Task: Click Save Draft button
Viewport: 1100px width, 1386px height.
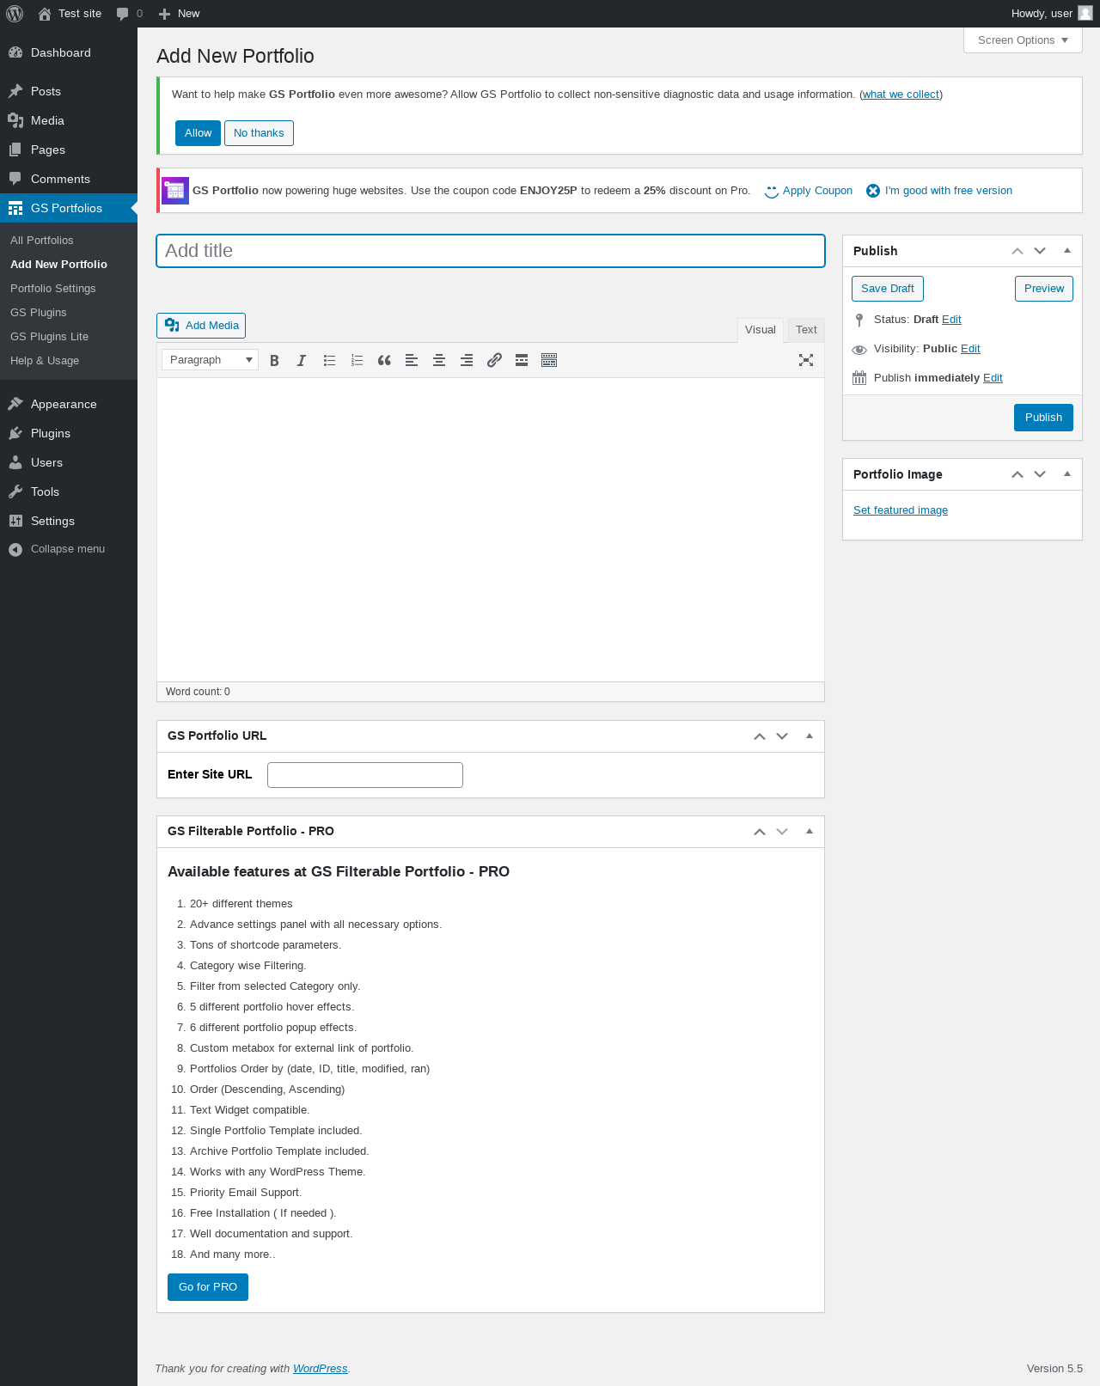Action: pos(888,289)
